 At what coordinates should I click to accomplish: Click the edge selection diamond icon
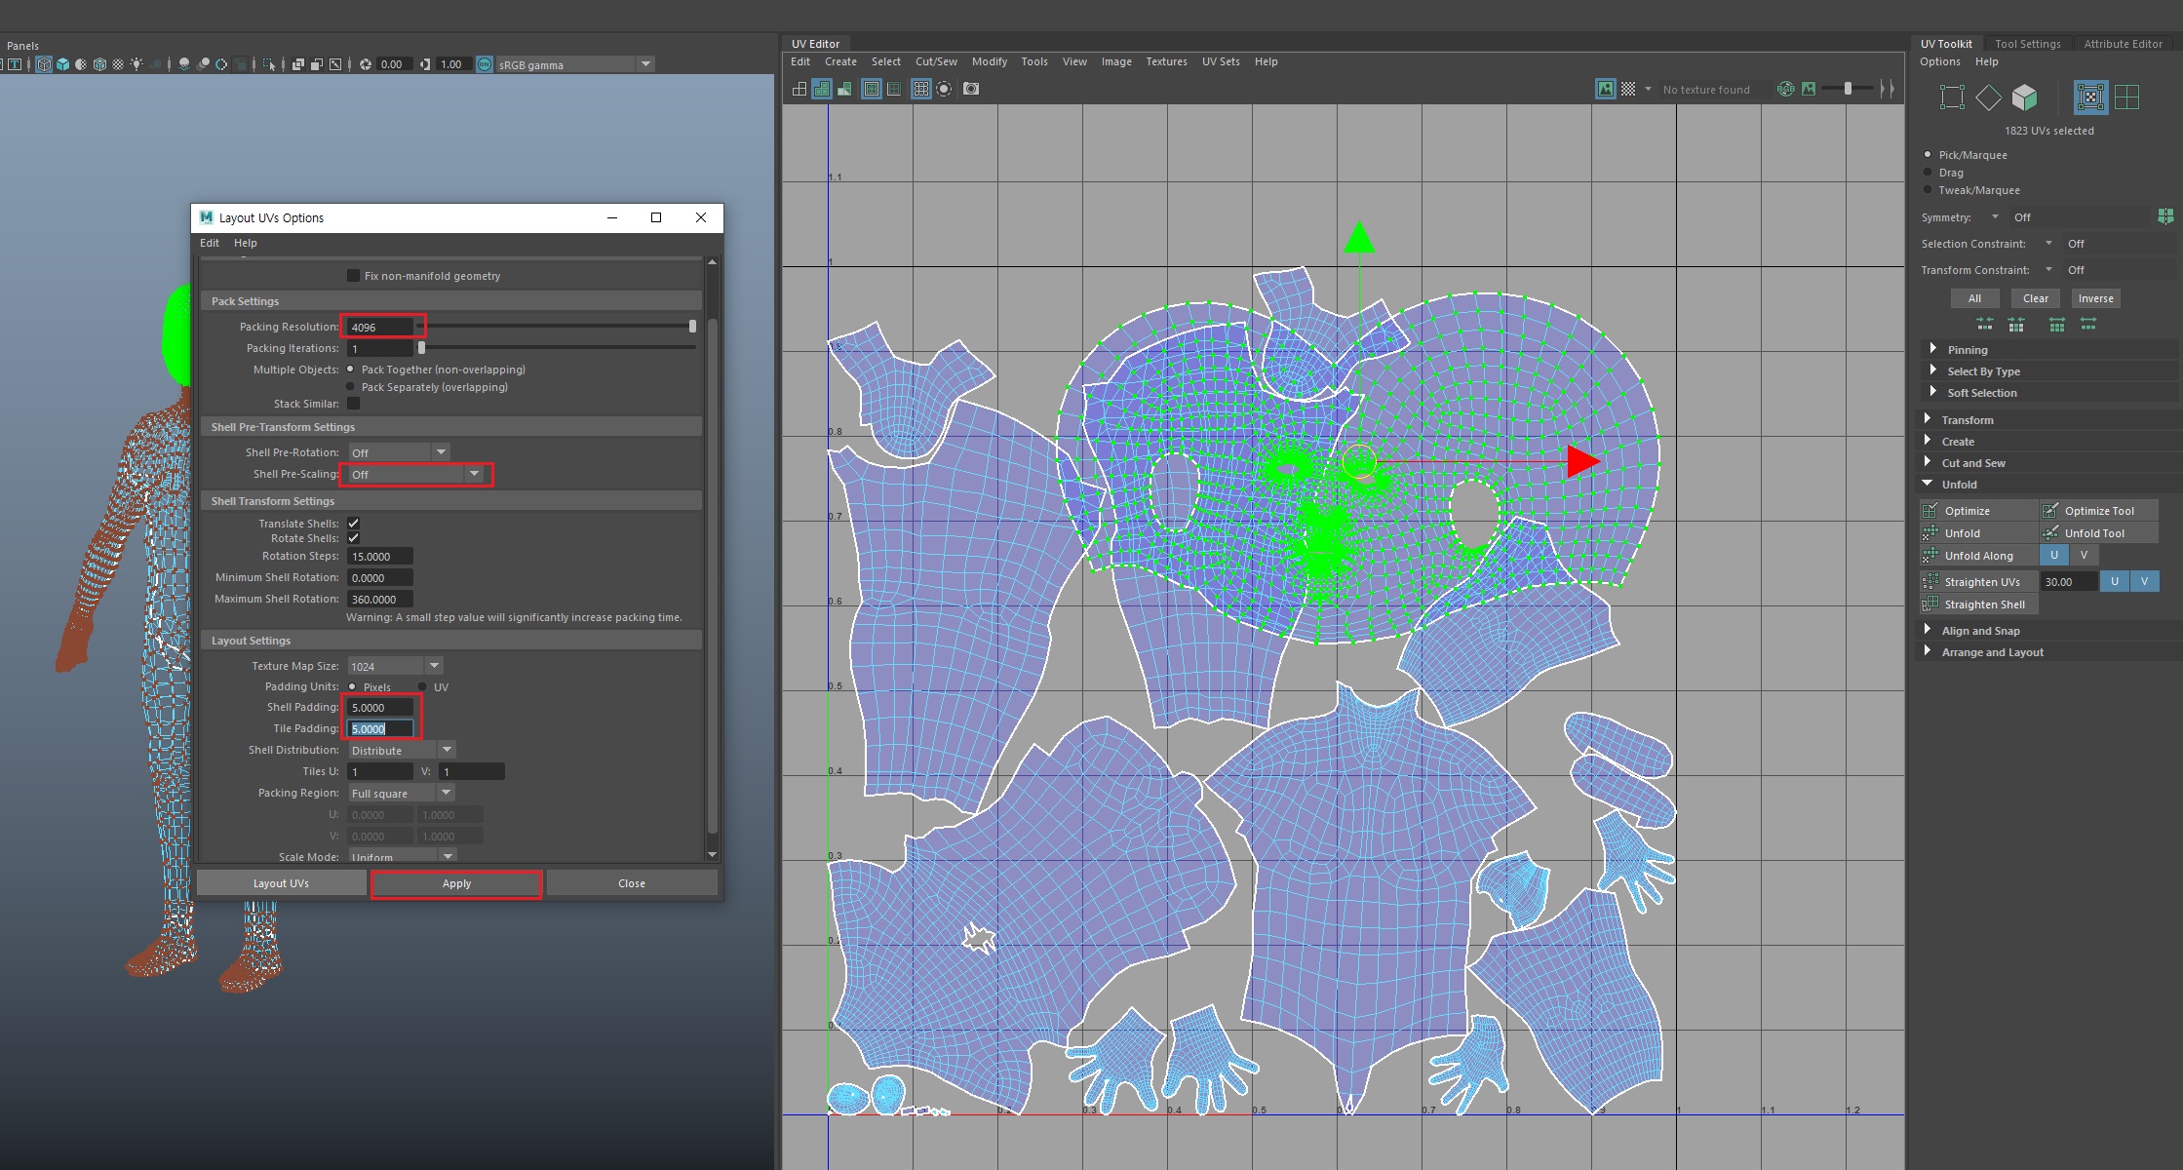tap(1988, 97)
